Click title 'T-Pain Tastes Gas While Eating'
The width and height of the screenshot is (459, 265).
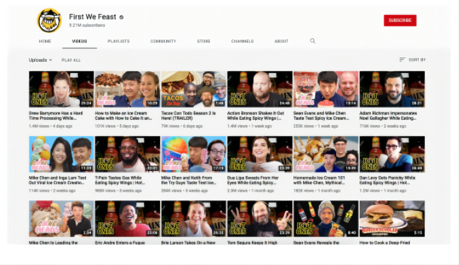click(120, 180)
